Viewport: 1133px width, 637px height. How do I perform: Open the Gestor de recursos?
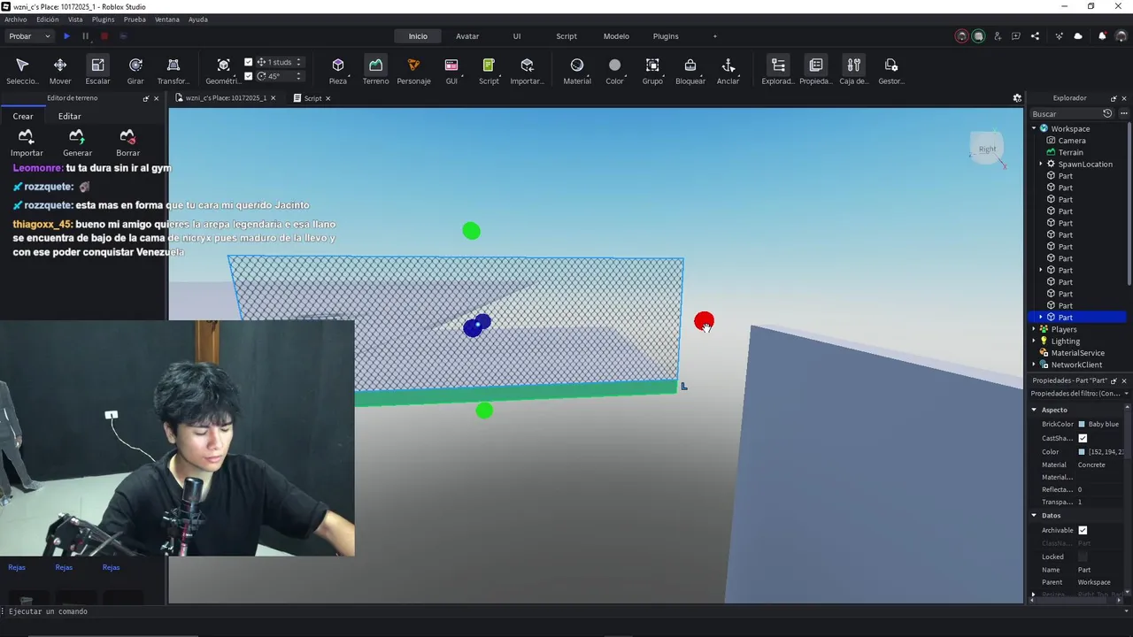[891, 71]
